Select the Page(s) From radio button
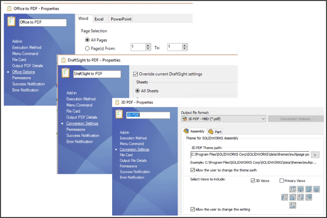 point(88,48)
